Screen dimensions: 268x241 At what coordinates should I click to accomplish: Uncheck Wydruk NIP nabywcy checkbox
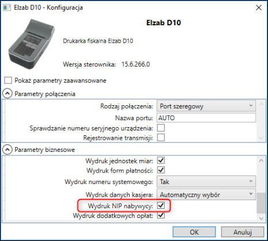click(161, 206)
